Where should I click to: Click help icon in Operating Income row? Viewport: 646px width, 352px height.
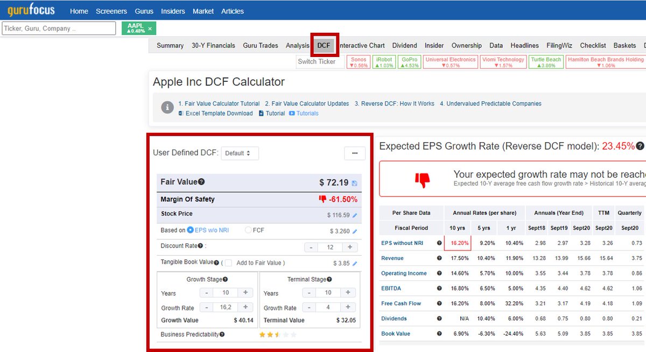[439, 273]
